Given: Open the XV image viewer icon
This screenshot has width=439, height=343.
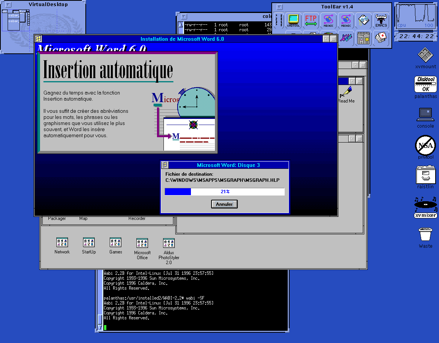Looking at the screenshot, I should [x=346, y=38].
